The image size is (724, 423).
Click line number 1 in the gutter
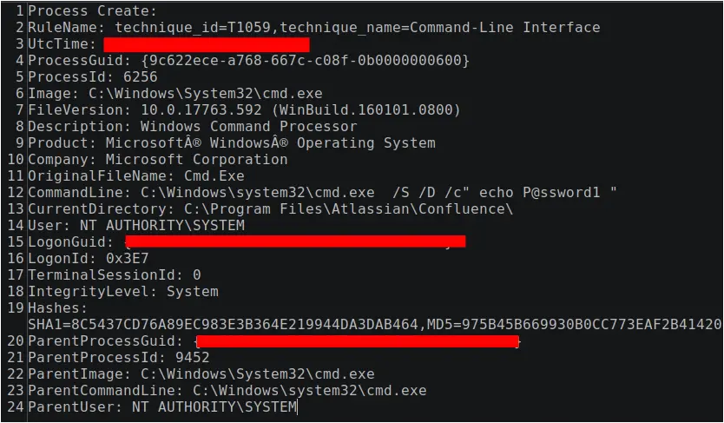19,10
